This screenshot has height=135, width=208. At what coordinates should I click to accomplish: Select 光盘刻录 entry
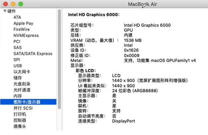22,84
